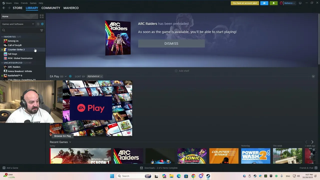
Task: Open advanced filter options icon in sidebar
Action: coord(42,30)
